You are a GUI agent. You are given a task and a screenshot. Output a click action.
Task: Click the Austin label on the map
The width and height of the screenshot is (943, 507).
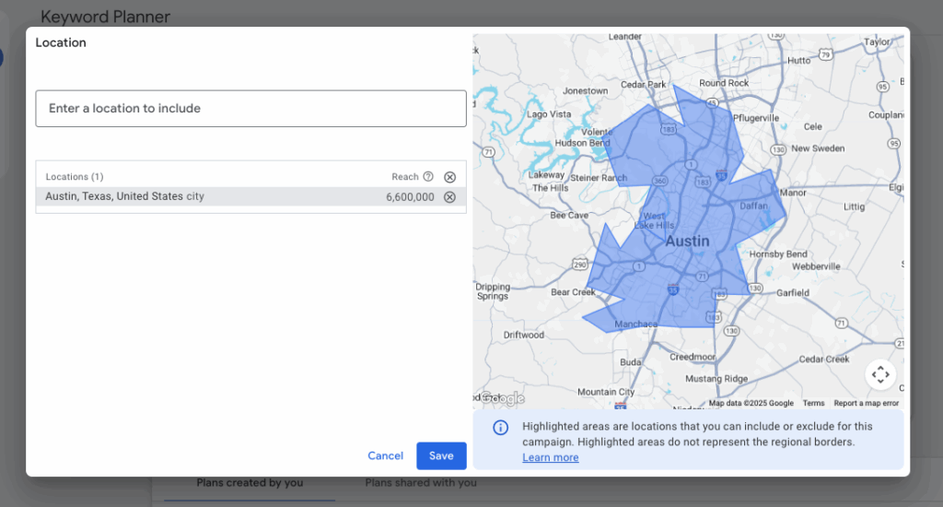pyautogui.click(x=687, y=241)
